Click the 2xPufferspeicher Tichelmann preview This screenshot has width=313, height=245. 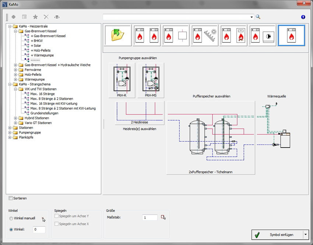pyautogui.click(x=211, y=138)
